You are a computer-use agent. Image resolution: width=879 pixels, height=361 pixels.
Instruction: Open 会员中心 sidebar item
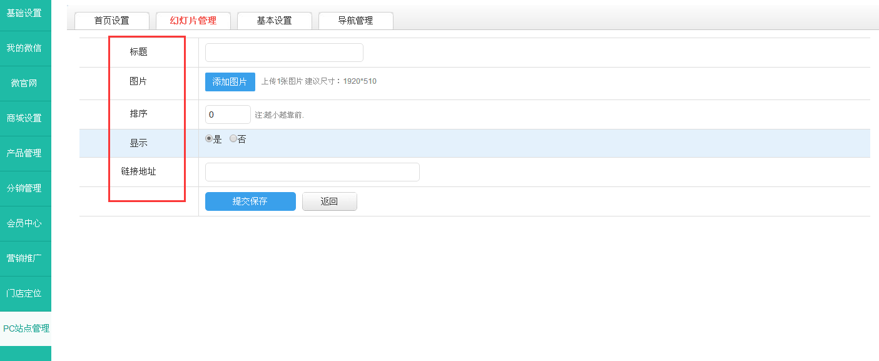click(x=24, y=223)
